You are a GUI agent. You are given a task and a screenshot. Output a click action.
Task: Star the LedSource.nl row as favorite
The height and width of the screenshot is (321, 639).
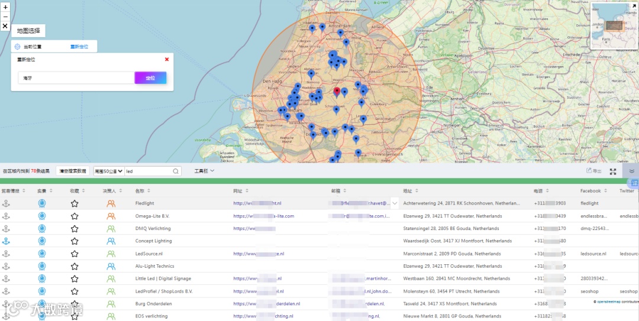point(75,254)
